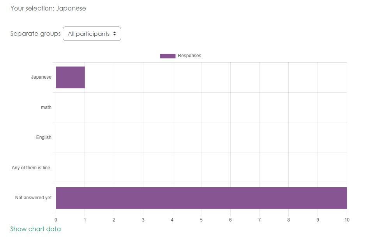The width and height of the screenshot is (383, 239).
Task: Click the English axis label
Action: (44, 137)
